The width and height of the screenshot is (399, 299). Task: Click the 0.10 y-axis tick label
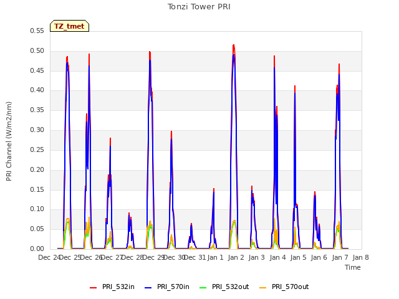click(x=37, y=209)
